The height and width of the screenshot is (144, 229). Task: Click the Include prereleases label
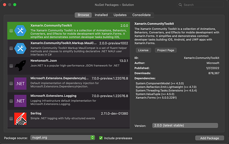pyautogui.click(x=118, y=138)
